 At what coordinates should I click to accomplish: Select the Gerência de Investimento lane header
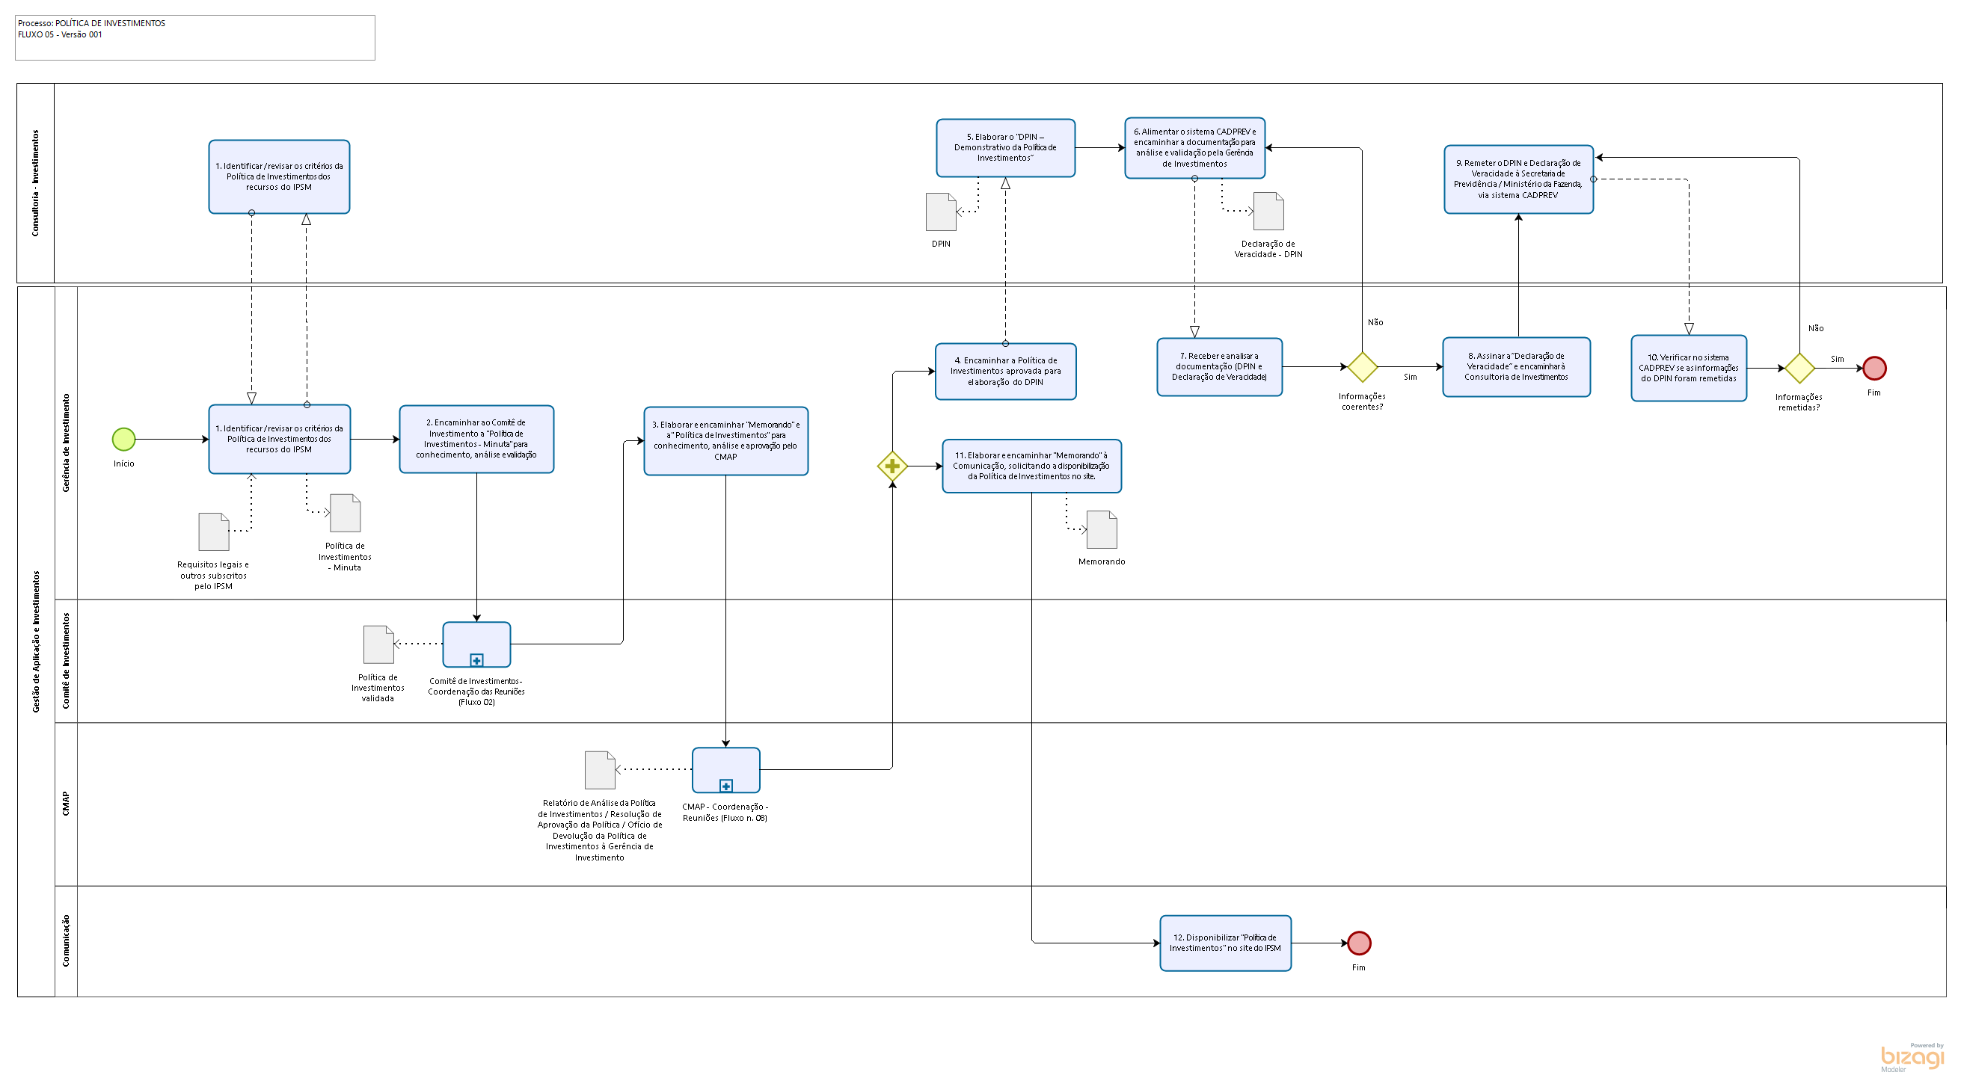click(x=67, y=443)
